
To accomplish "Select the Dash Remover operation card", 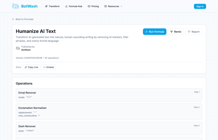I will point(109,128).
